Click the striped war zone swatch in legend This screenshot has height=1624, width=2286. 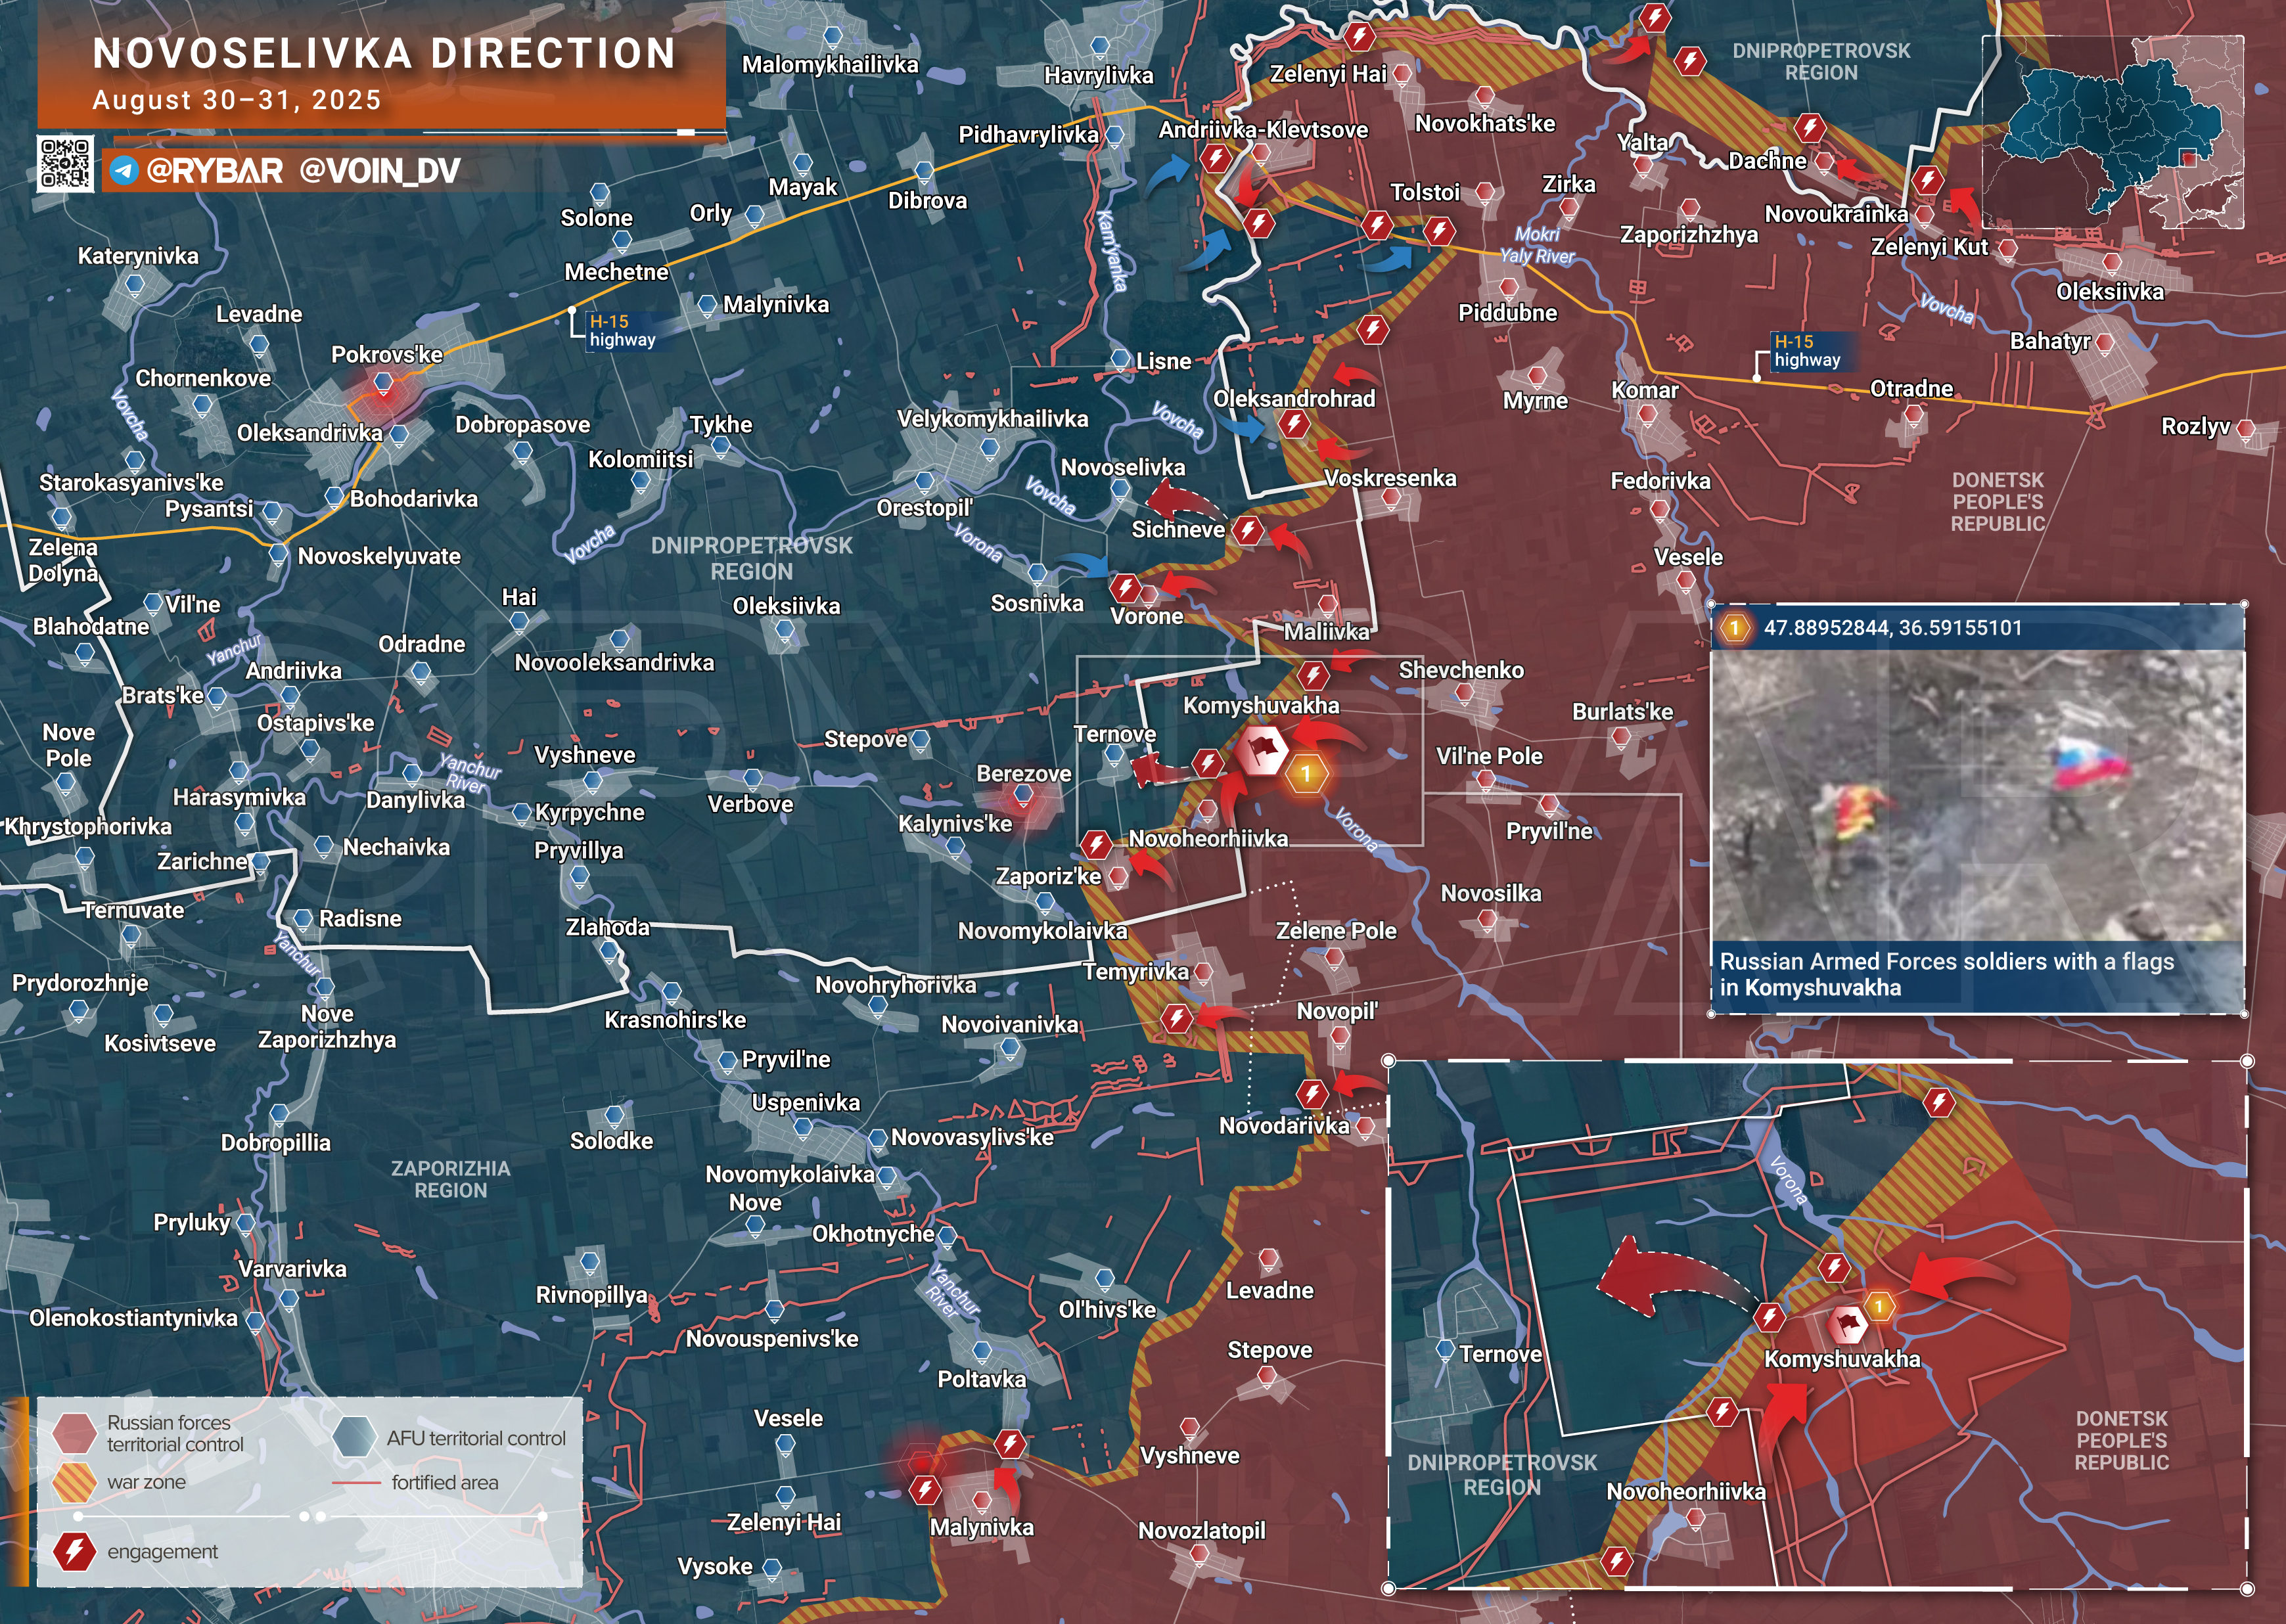[x=74, y=1483]
